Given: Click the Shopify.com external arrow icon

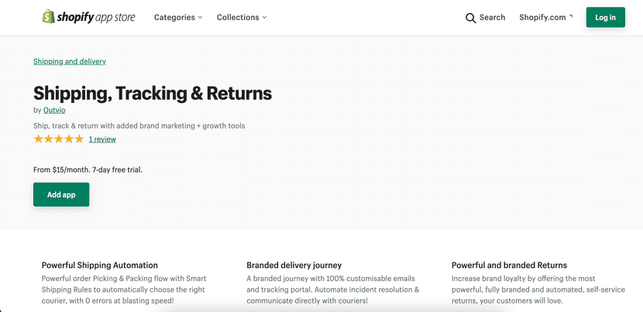Looking at the screenshot, I should [x=571, y=16].
